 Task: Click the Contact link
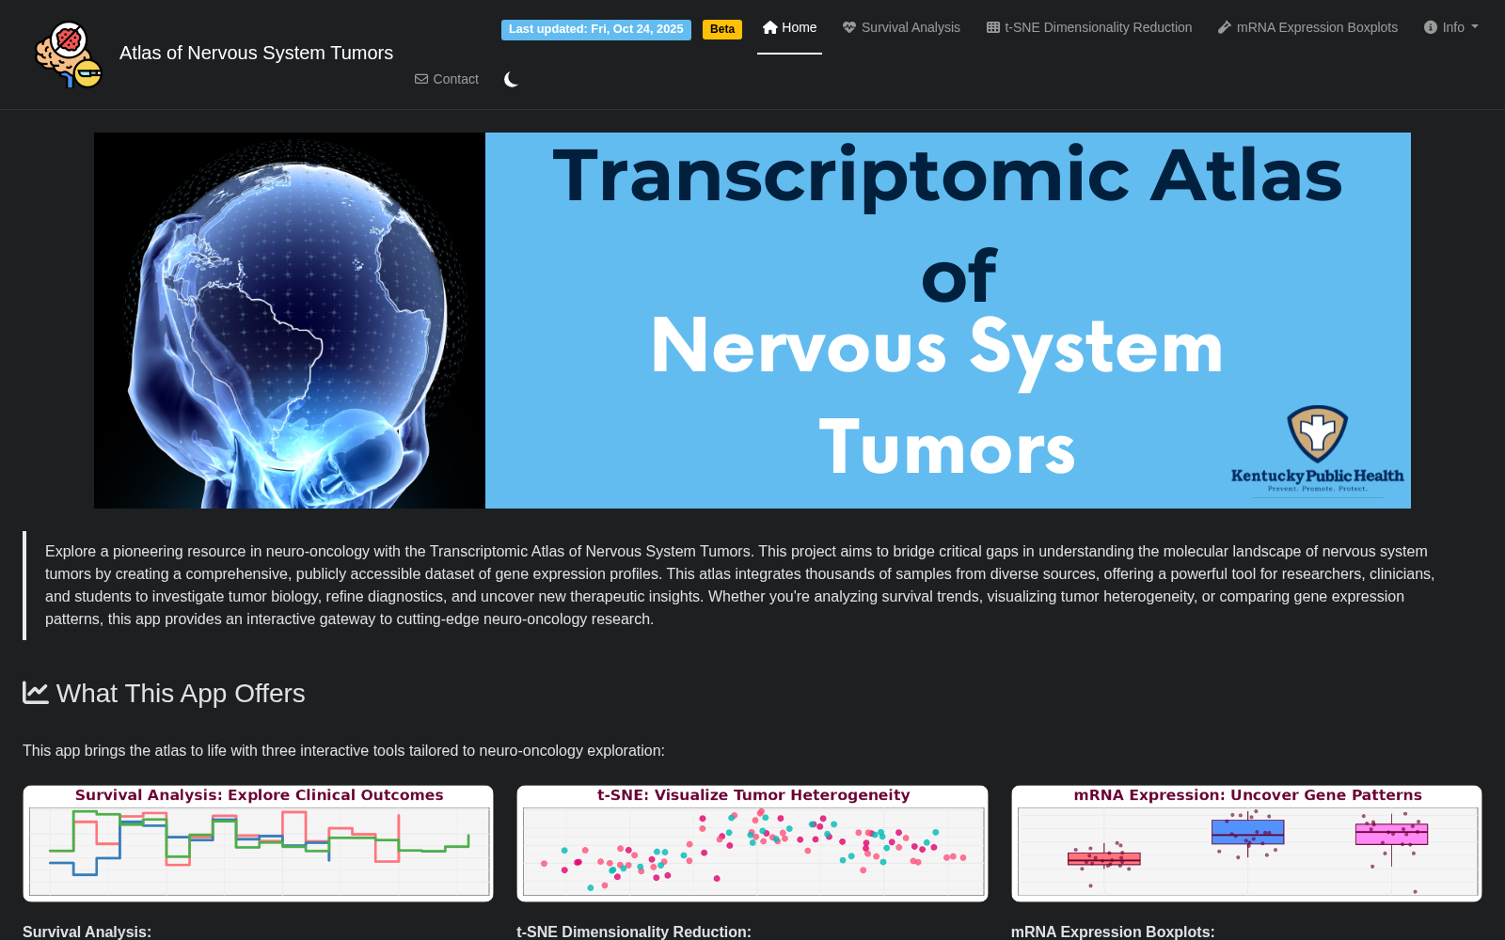point(447,79)
